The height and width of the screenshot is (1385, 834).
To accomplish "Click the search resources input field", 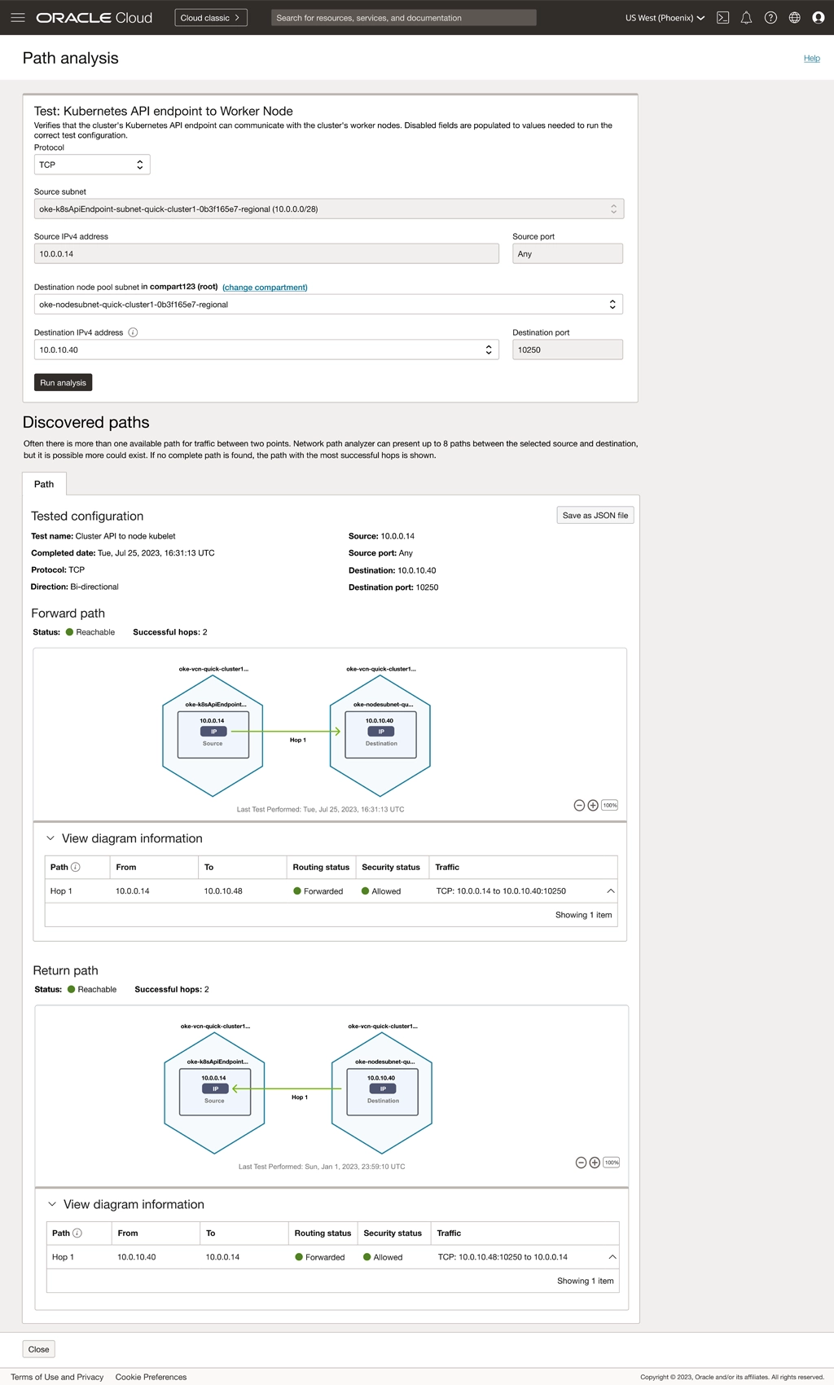I will 403,17.
